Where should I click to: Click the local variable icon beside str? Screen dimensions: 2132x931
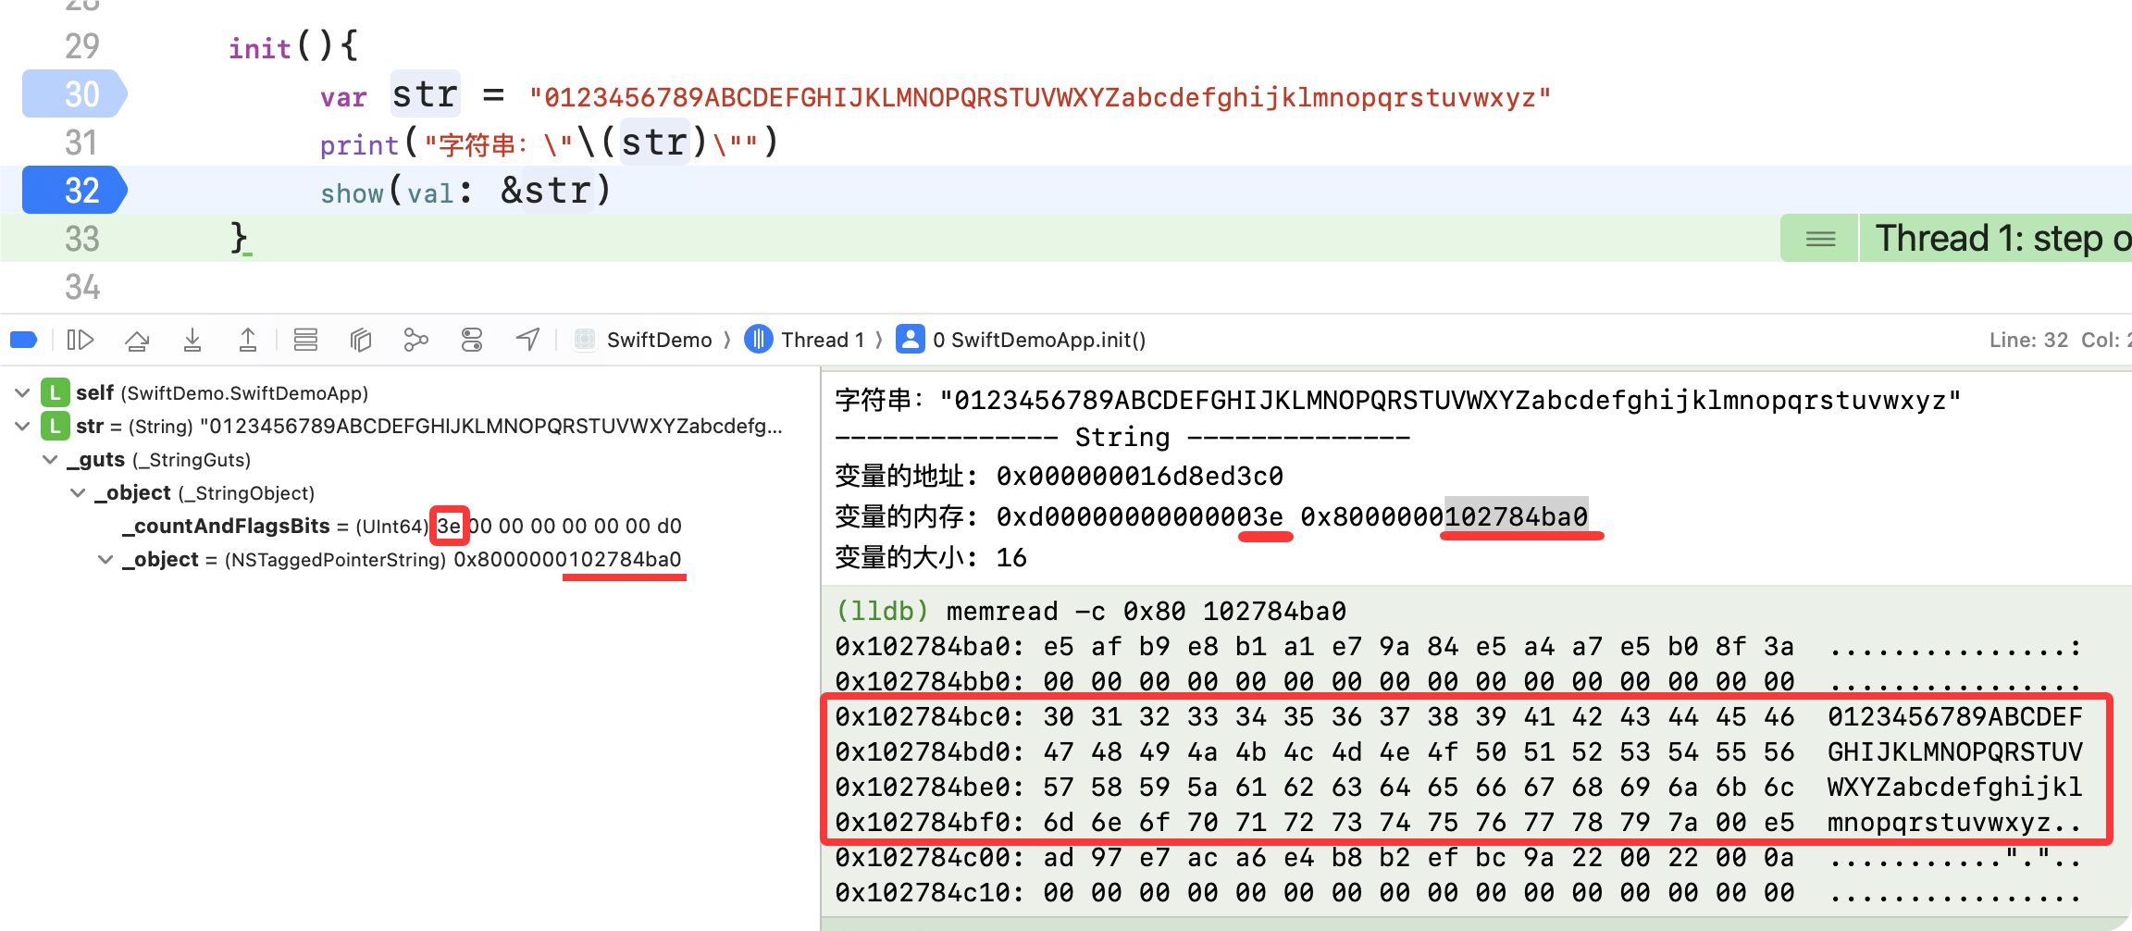(56, 427)
